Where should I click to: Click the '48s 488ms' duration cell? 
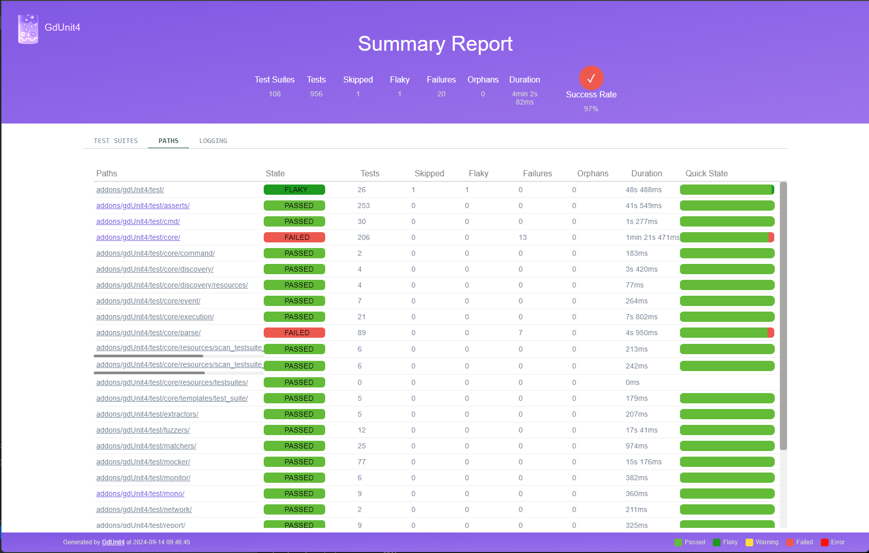click(644, 190)
